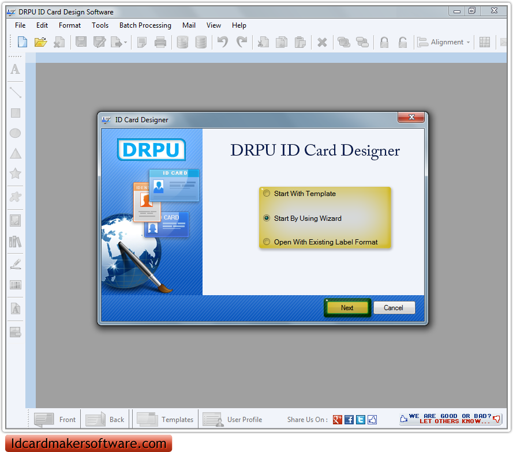The image size is (513, 452).
Task: Click the Save floppy disk icon
Action: point(81,42)
